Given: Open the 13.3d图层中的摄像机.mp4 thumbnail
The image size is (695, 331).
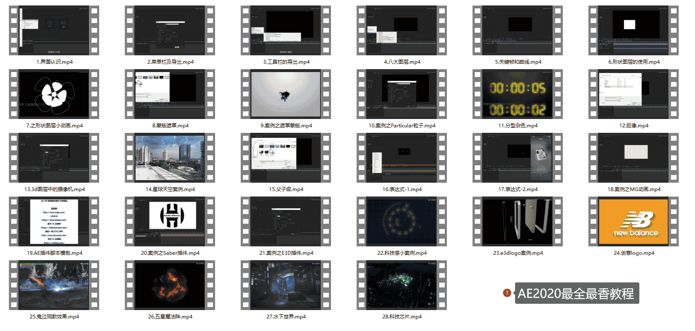Looking at the screenshot, I should click(x=54, y=158).
